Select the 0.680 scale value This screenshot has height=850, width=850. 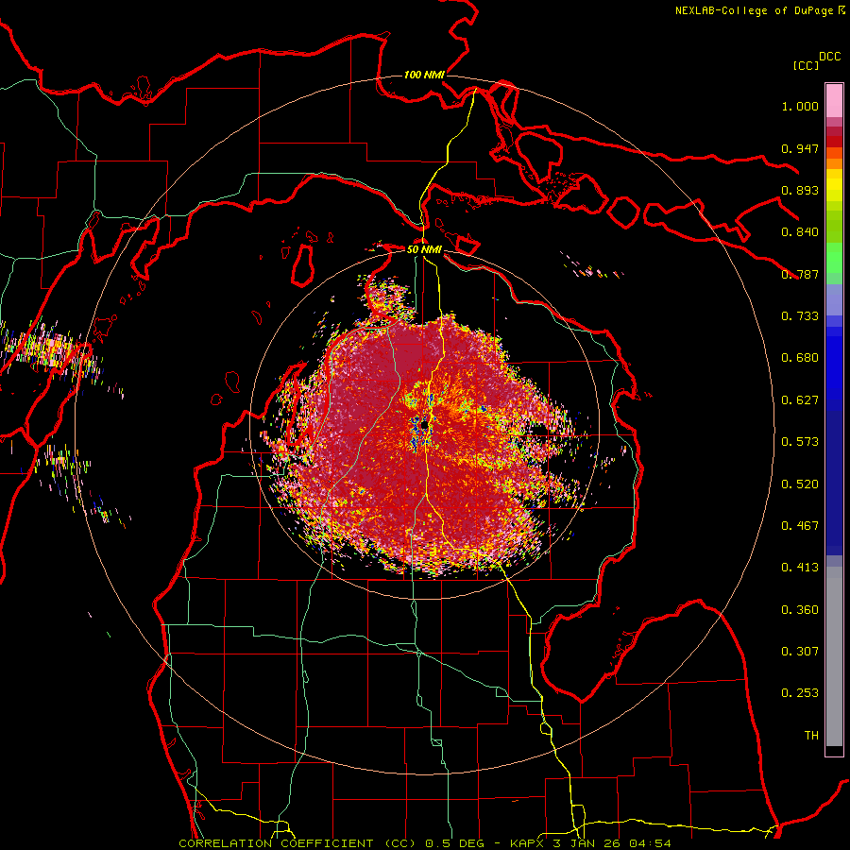800,358
